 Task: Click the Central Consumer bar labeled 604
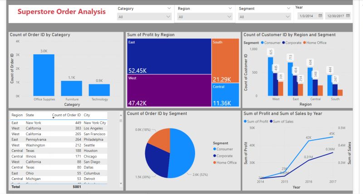(x=310, y=82)
